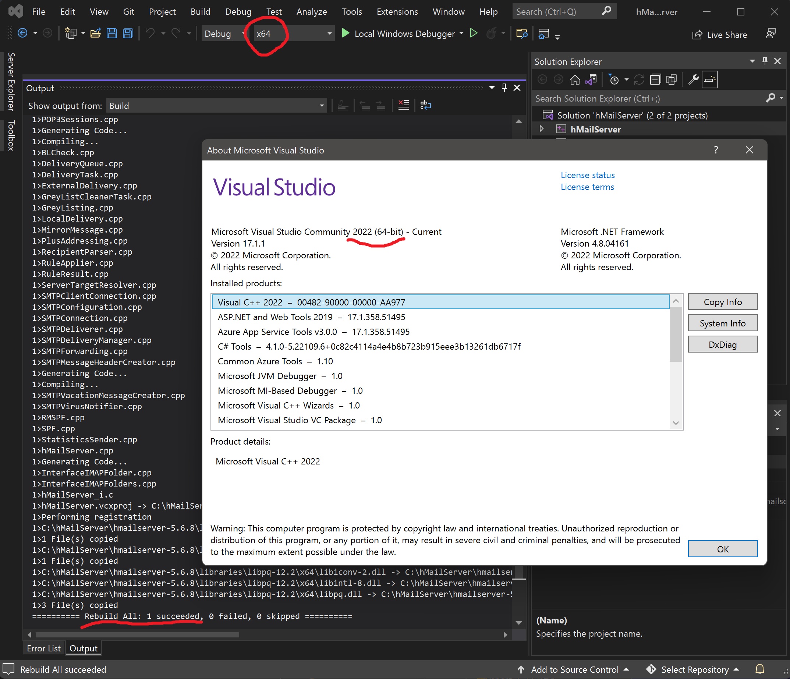Pin the Output window
The width and height of the screenshot is (790, 679).
(x=504, y=88)
